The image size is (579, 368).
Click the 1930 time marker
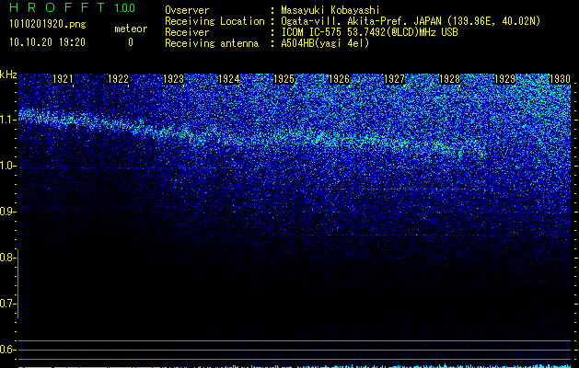[x=560, y=79]
